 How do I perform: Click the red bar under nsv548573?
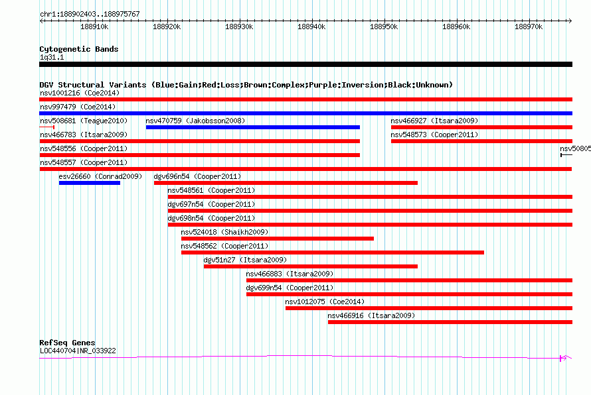481,141
